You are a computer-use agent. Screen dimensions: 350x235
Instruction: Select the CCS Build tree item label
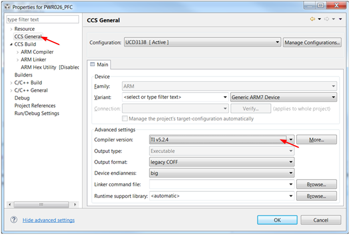[25, 44]
